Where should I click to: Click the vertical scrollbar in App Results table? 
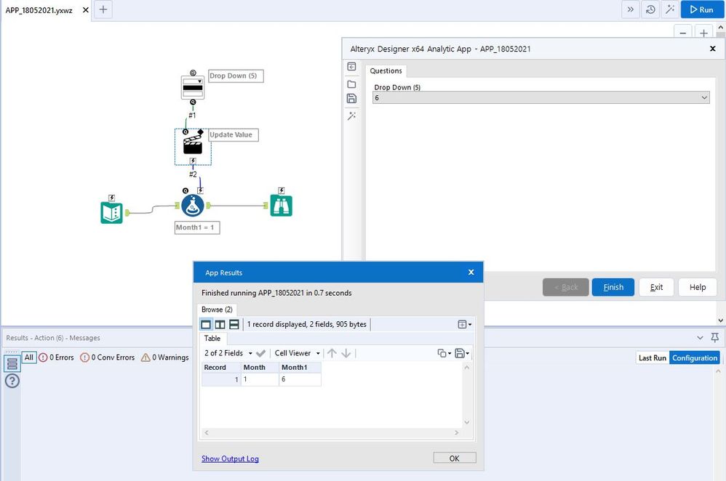point(467,395)
